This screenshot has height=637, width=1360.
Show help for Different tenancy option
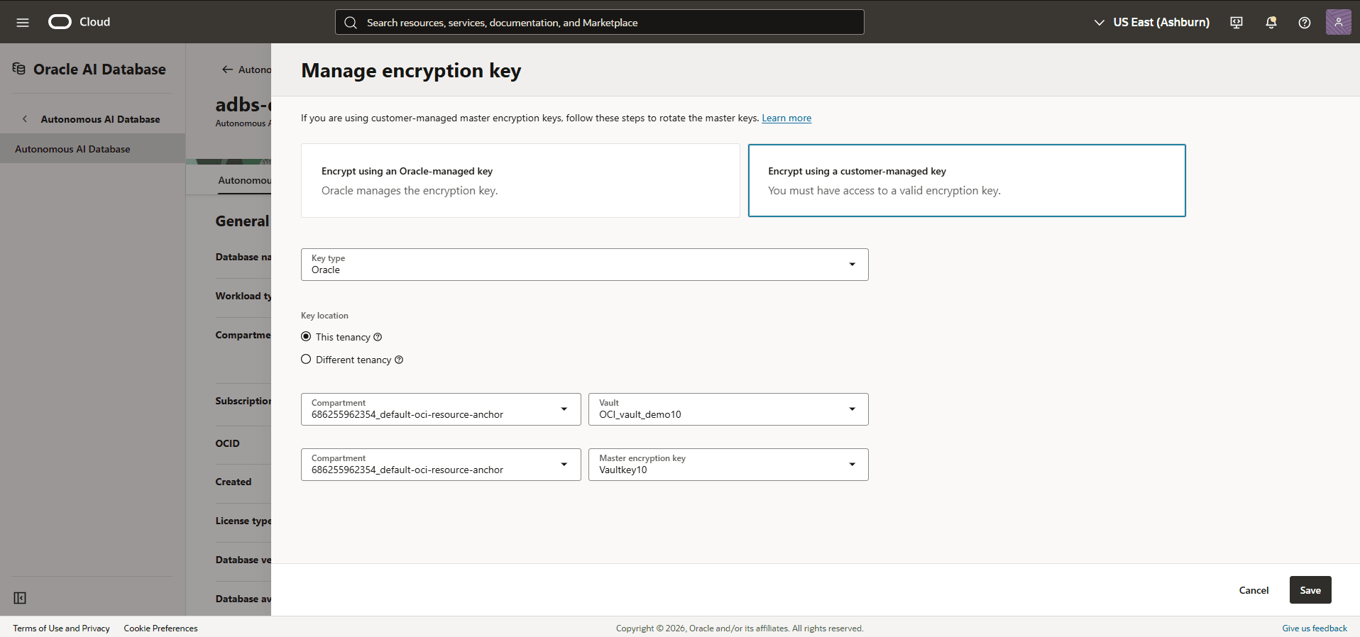399,360
